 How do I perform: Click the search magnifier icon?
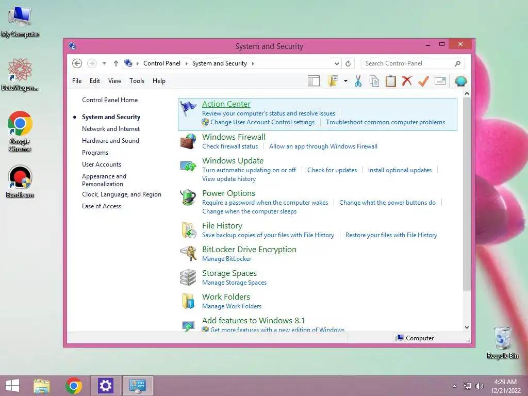click(457, 63)
